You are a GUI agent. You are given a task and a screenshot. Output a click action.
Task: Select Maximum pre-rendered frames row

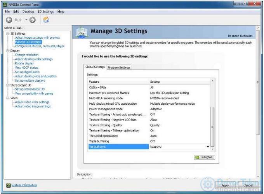tap(149, 93)
